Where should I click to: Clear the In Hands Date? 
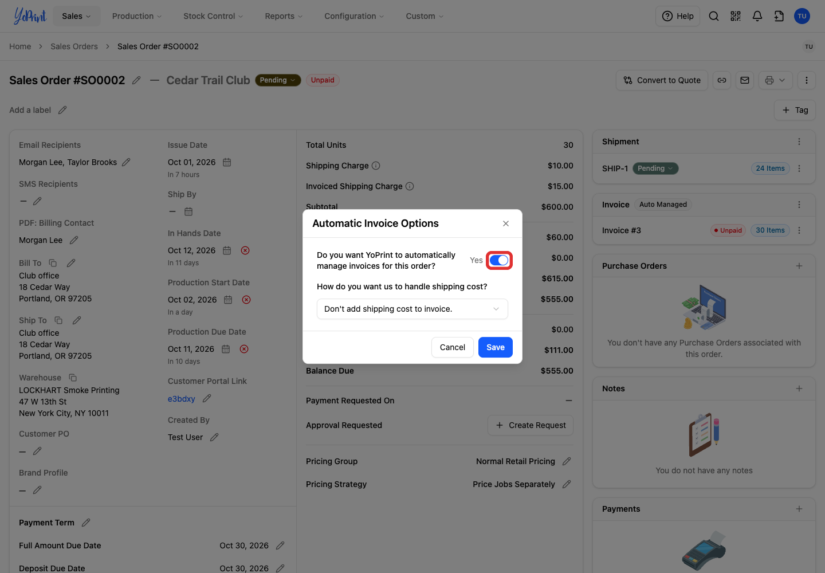(245, 250)
